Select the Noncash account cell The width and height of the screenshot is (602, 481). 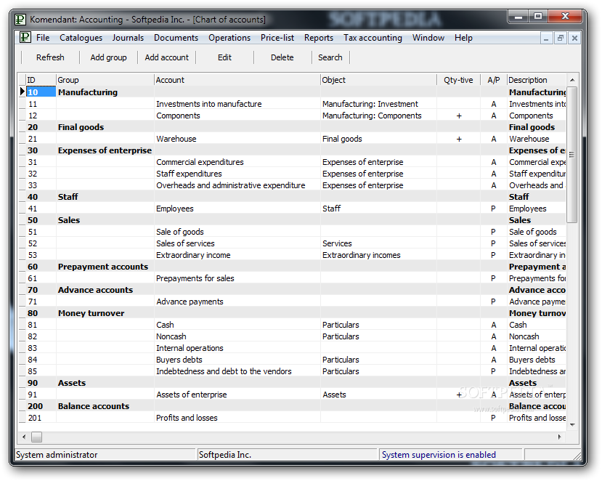click(237, 336)
